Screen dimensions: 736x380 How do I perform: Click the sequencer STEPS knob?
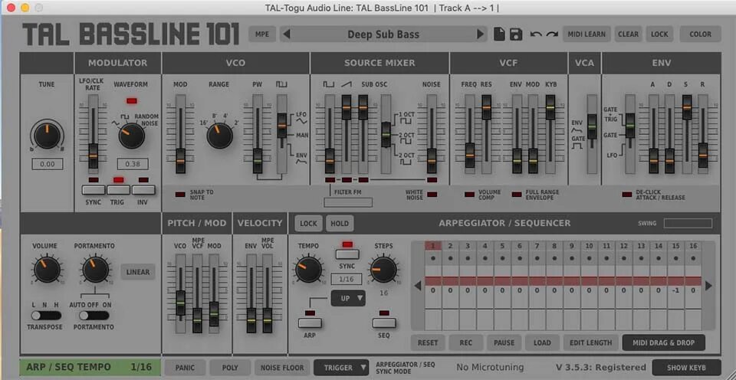[383, 269]
